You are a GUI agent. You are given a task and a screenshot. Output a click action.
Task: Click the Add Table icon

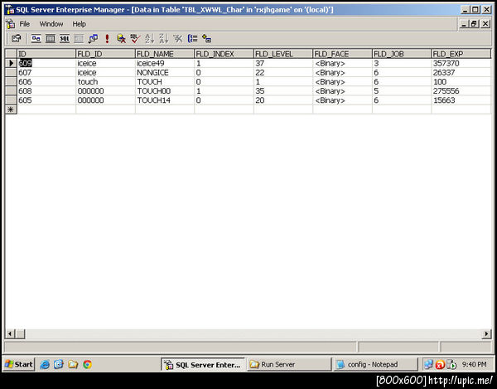[x=206, y=39]
